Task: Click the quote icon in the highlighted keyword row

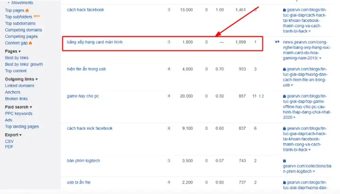Action: click(277, 42)
